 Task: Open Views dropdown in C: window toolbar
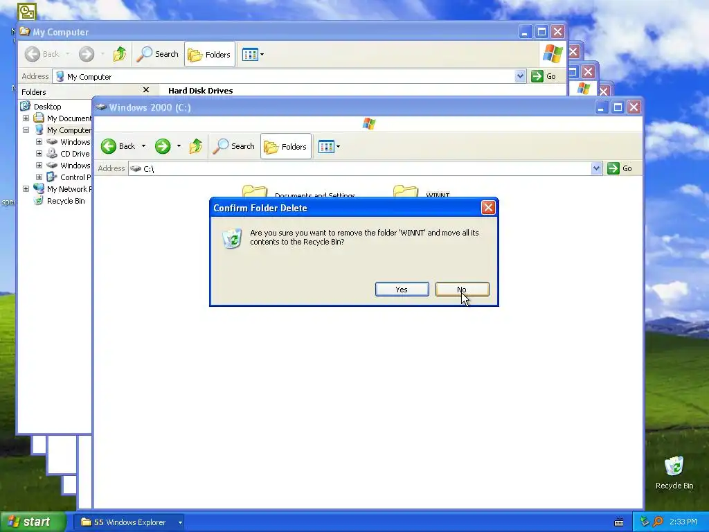(x=329, y=146)
